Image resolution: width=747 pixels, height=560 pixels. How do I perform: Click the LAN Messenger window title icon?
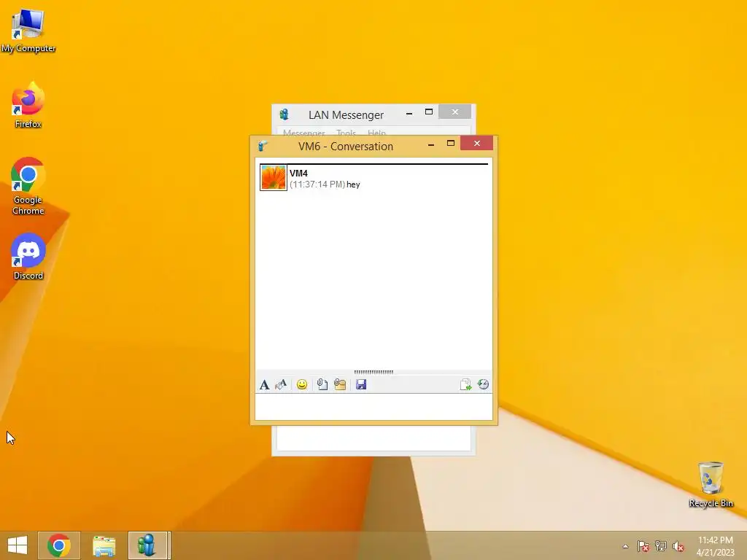pos(285,114)
